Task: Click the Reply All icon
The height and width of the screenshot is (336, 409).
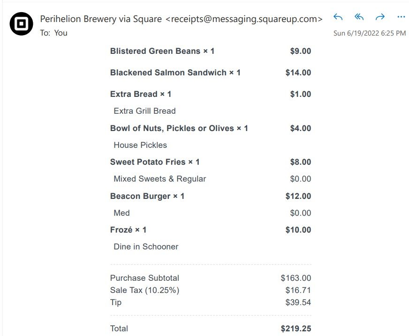Action: (359, 17)
